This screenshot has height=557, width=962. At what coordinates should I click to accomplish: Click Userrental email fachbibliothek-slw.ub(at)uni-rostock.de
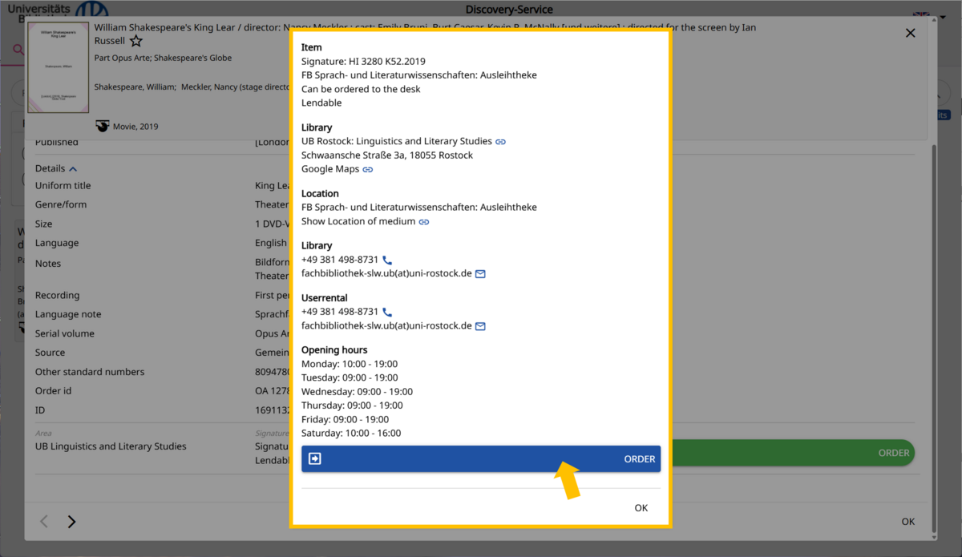386,325
